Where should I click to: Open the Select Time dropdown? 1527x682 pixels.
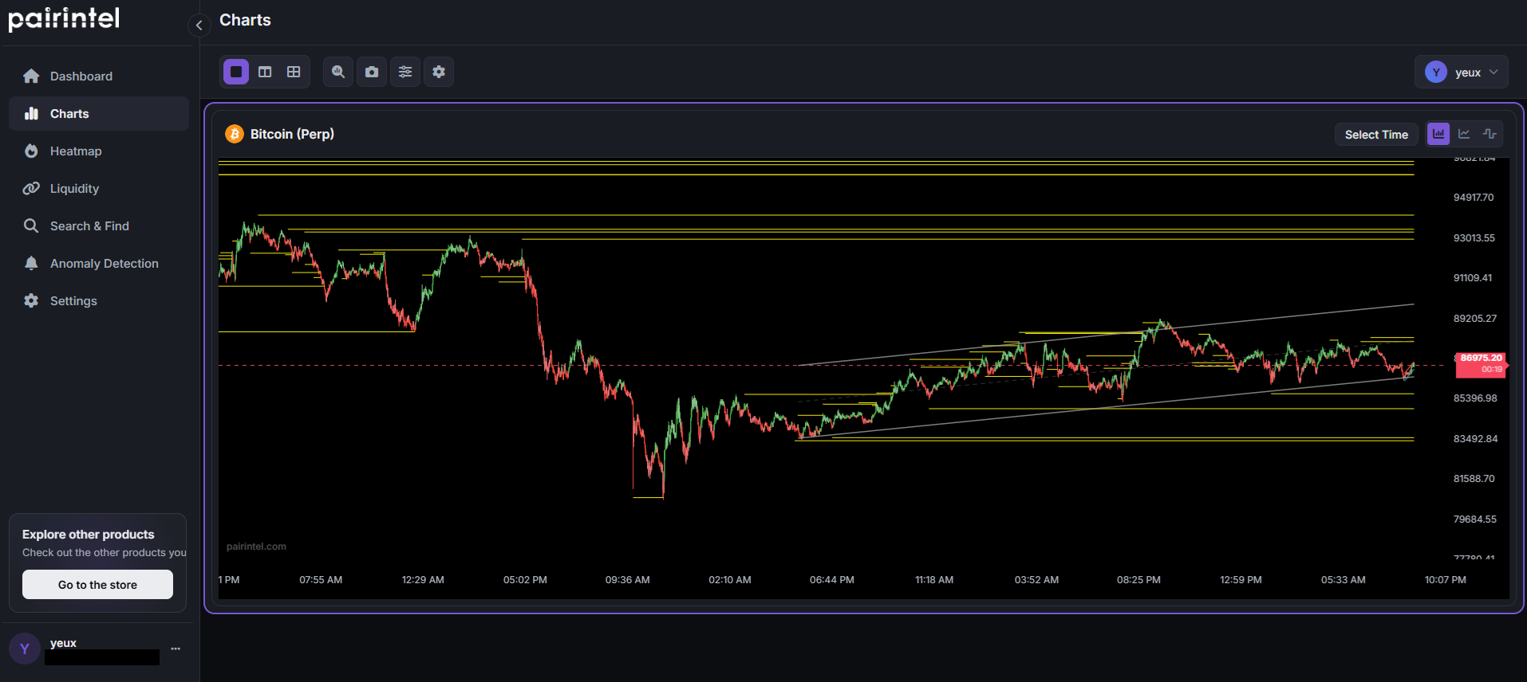click(1375, 135)
